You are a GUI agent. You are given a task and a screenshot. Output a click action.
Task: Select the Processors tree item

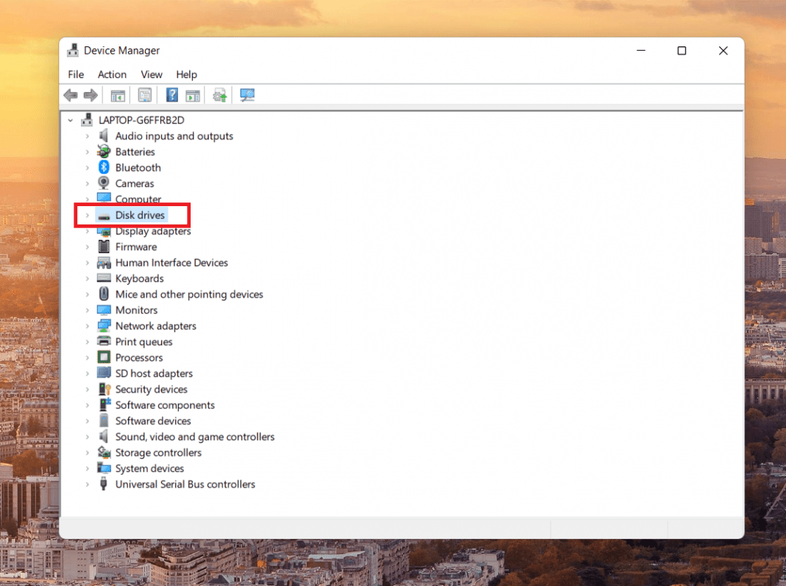point(137,357)
